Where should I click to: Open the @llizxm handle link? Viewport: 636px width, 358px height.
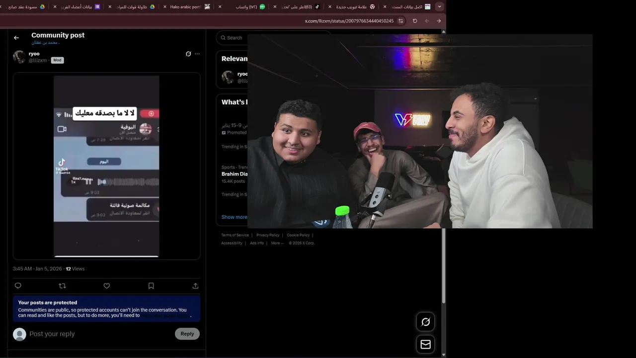point(38,60)
